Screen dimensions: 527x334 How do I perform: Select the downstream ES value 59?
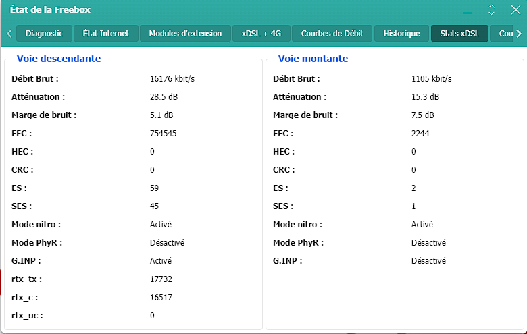[x=154, y=188]
